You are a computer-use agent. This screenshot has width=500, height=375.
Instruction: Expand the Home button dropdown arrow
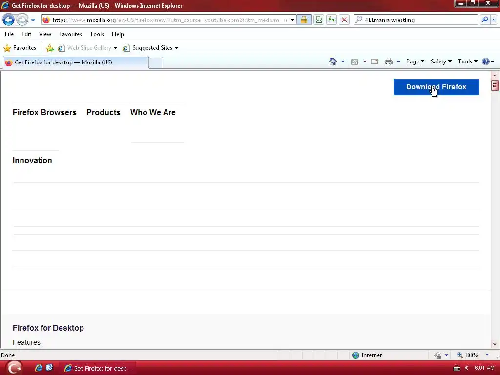pos(343,62)
